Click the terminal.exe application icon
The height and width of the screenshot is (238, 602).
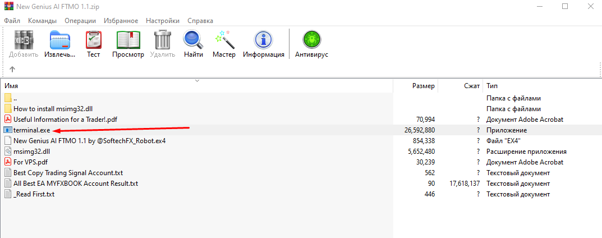pyautogui.click(x=8, y=130)
